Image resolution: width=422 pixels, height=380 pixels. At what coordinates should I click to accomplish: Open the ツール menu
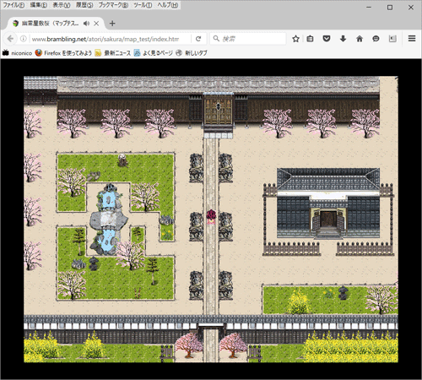click(x=143, y=5)
